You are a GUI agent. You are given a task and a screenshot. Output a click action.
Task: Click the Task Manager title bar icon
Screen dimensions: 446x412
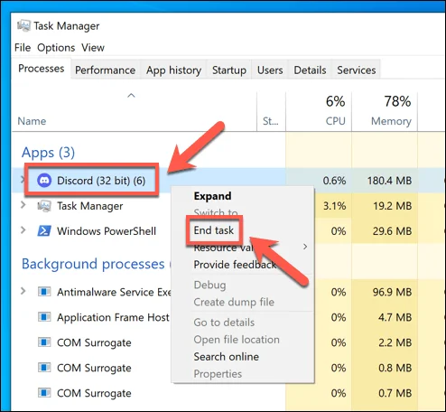(23, 25)
